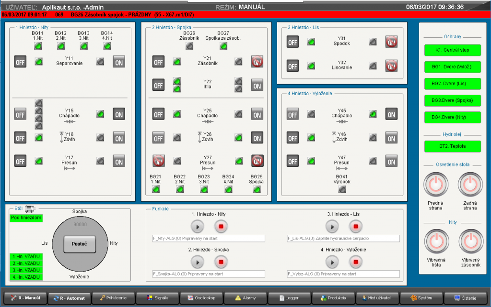
Task: Click the Pootoč table rotate button
Action: point(80,244)
